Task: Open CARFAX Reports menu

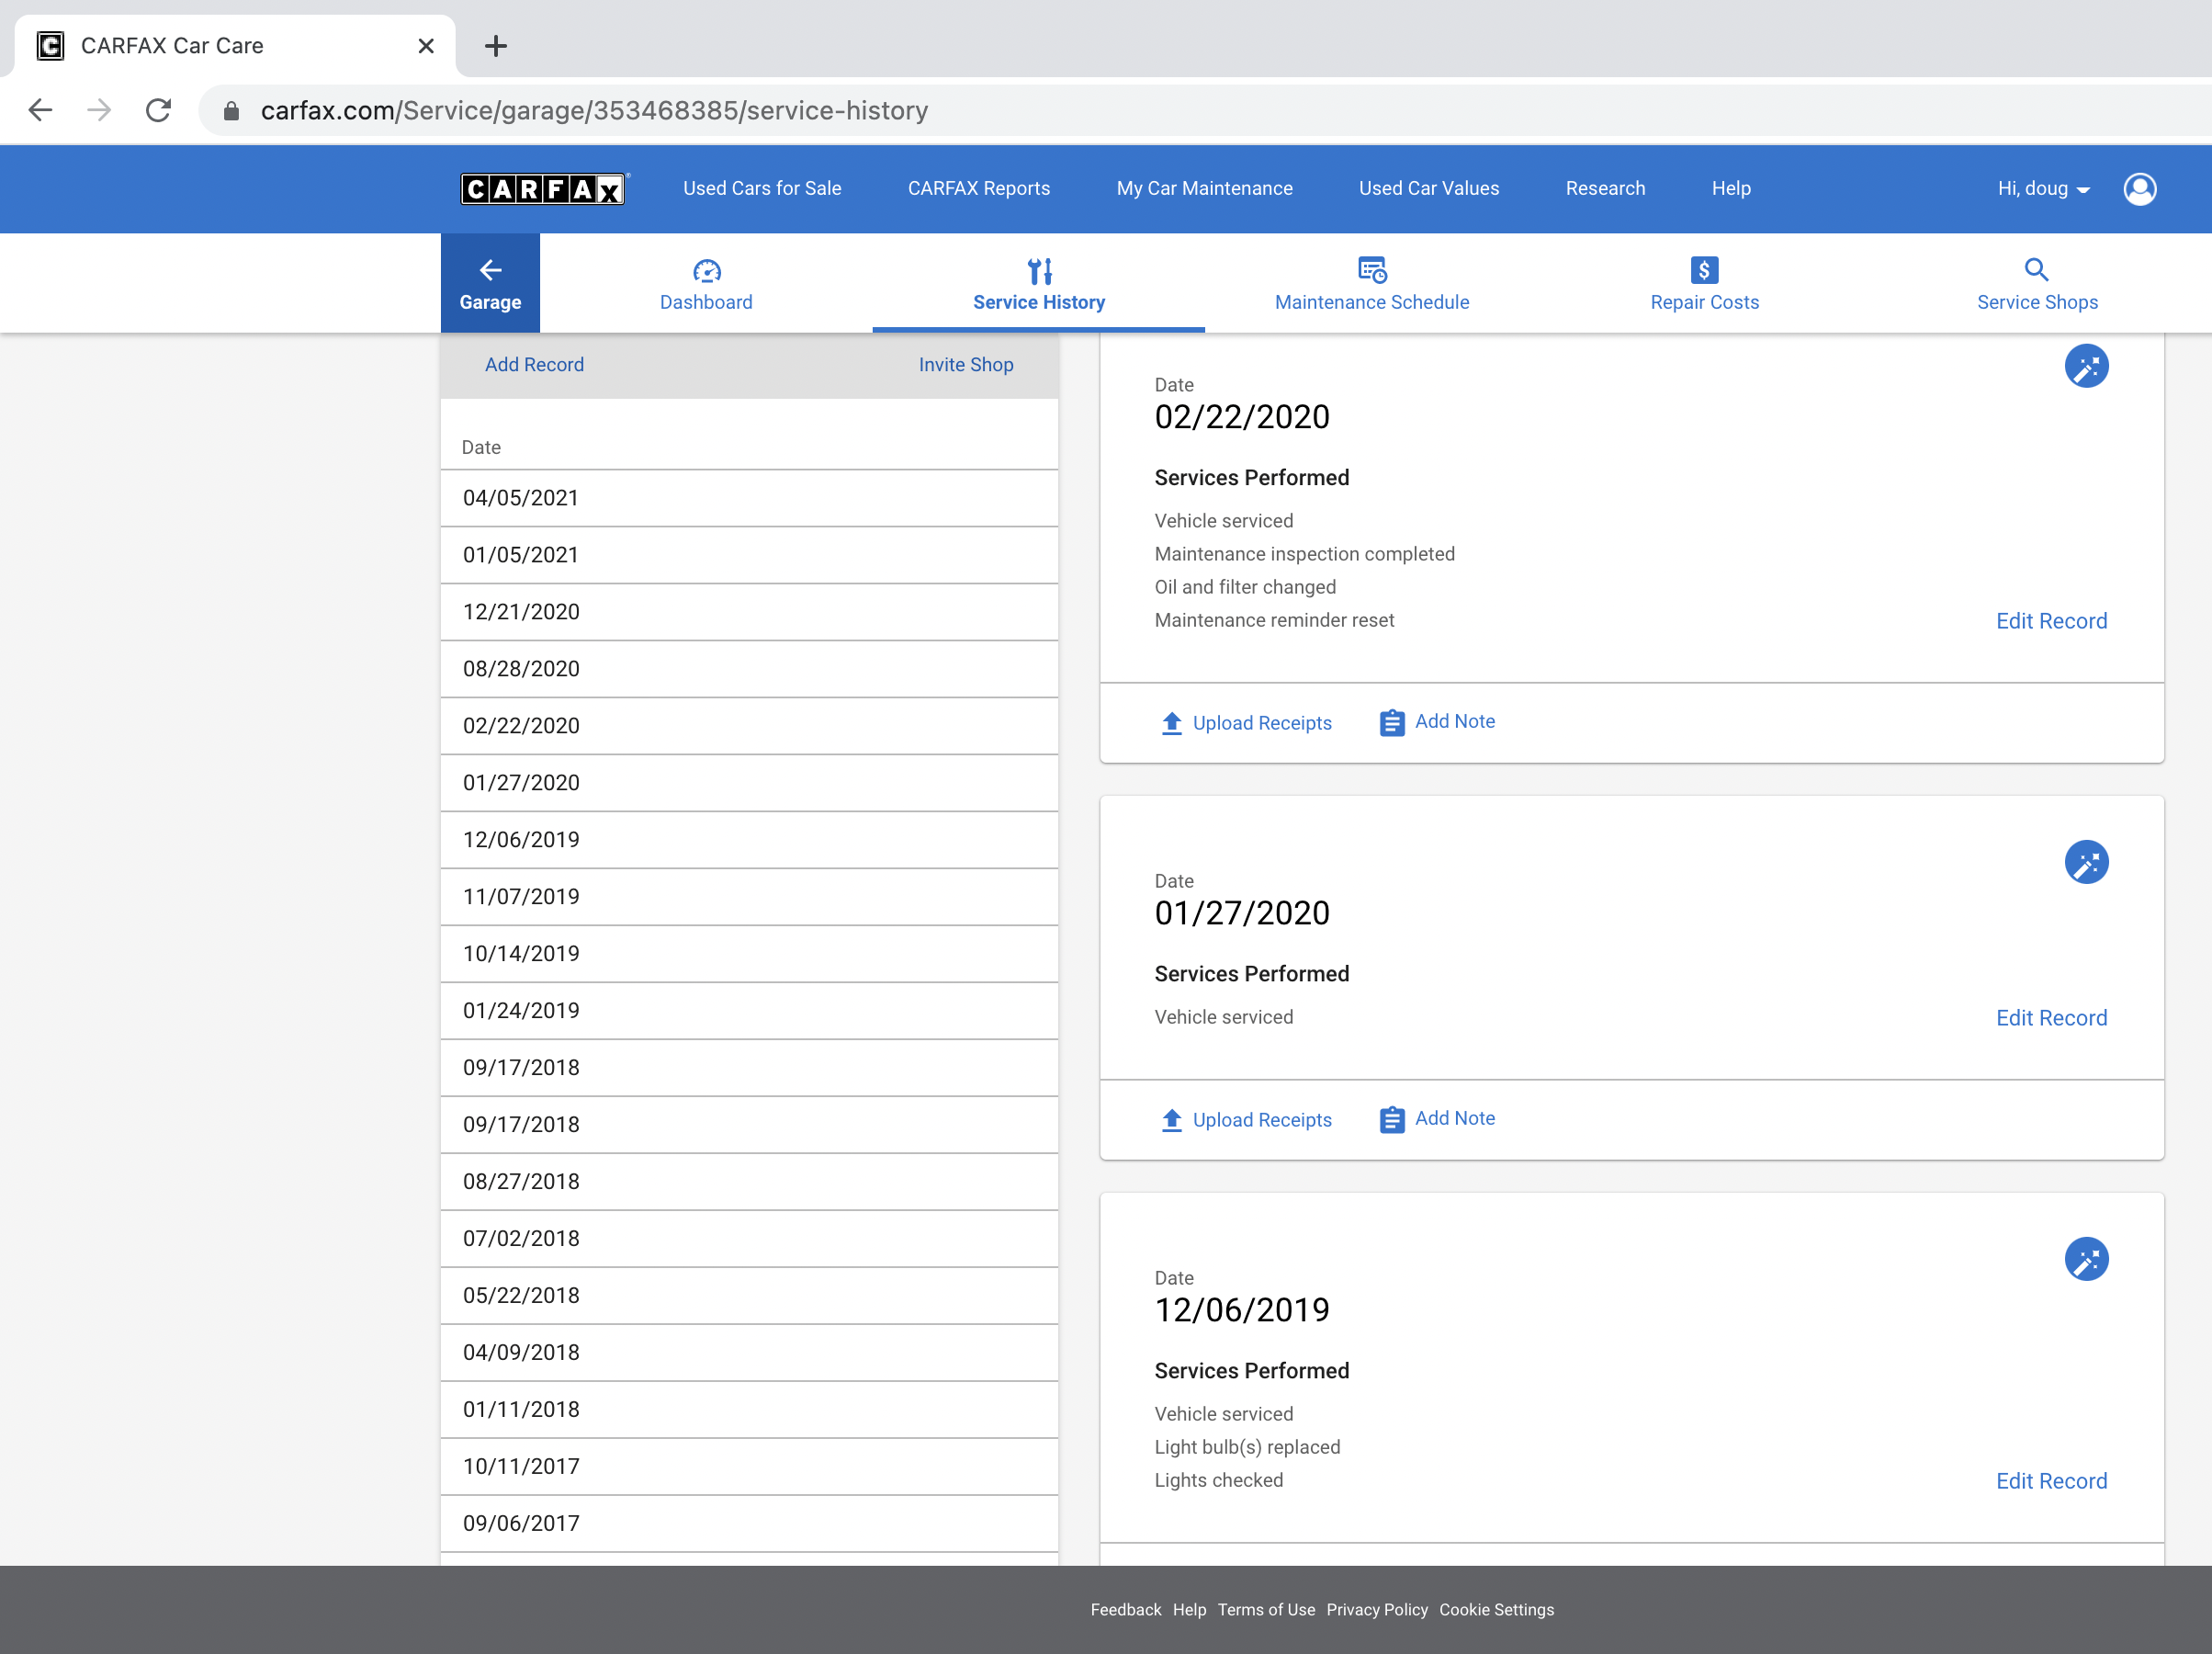Action: pos(978,188)
